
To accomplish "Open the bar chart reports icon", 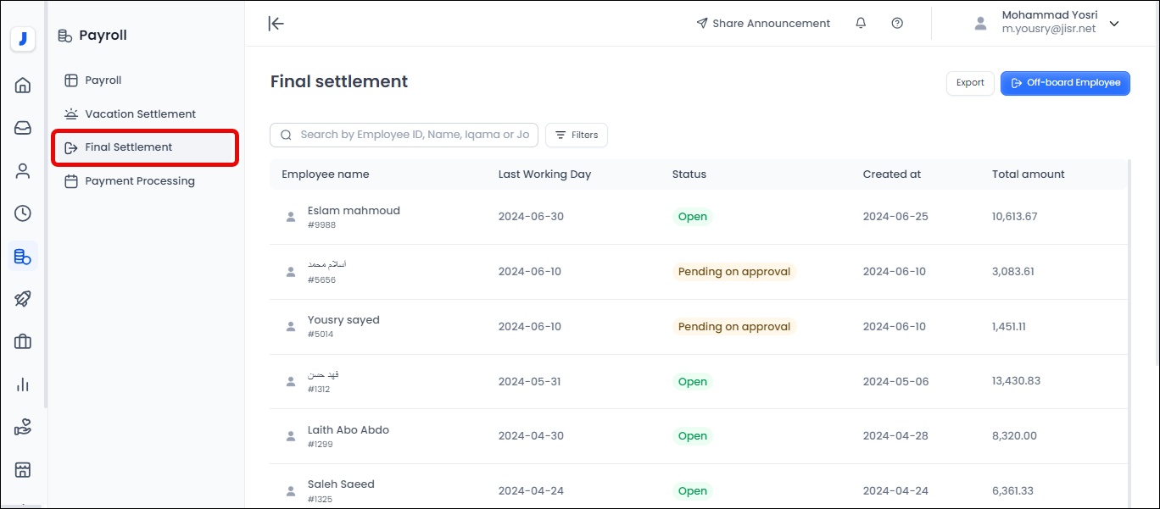I will click(23, 385).
